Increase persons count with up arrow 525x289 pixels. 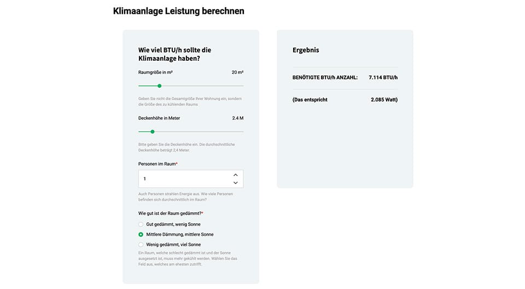click(x=236, y=175)
